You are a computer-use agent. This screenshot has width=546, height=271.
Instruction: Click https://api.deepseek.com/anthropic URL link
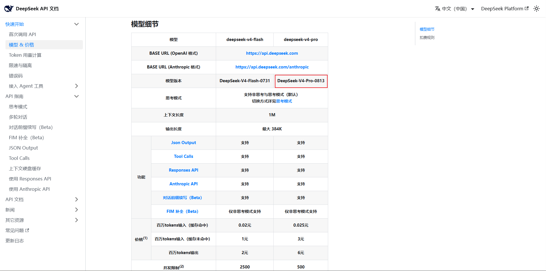coord(272,67)
